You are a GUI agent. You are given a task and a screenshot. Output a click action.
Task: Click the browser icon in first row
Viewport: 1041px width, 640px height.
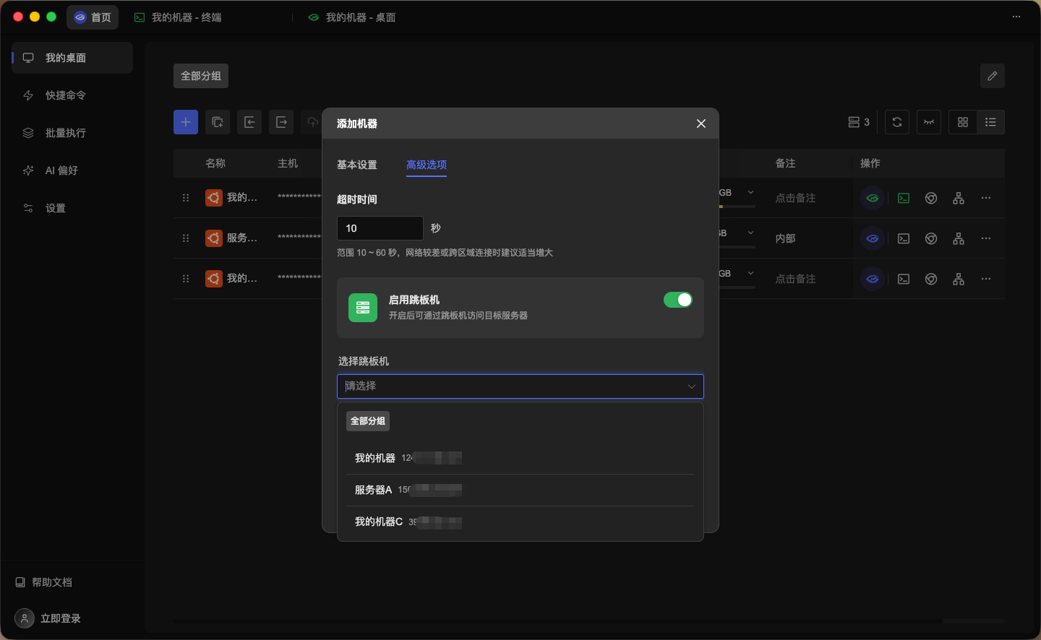(x=931, y=198)
